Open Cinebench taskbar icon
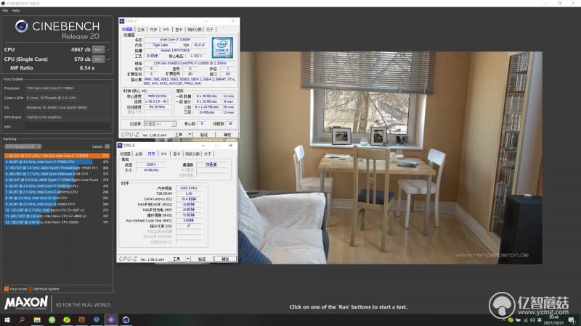 [126, 319]
